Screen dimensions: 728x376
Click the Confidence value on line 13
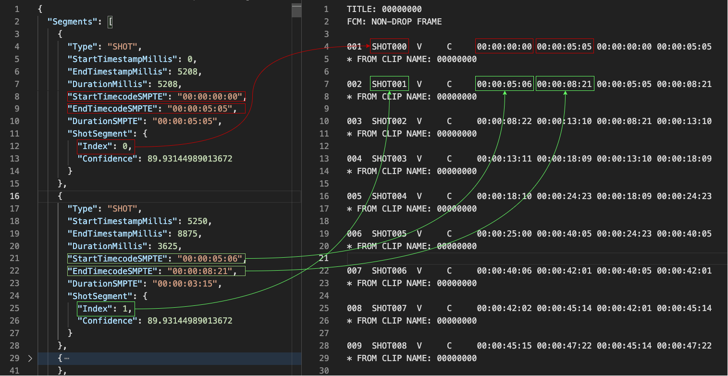(190, 159)
